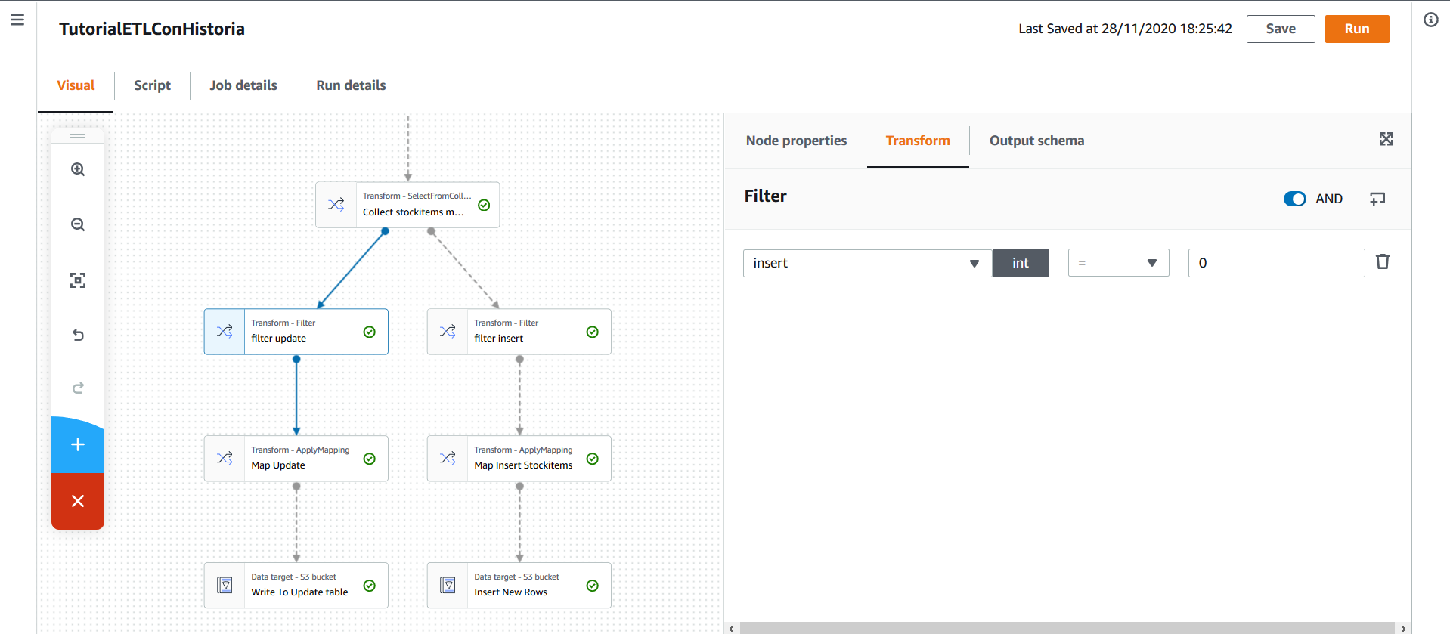Viewport: 1450px width, 634px height.
Task: Undo the last canvas action
Action: (x=78, y=335)
